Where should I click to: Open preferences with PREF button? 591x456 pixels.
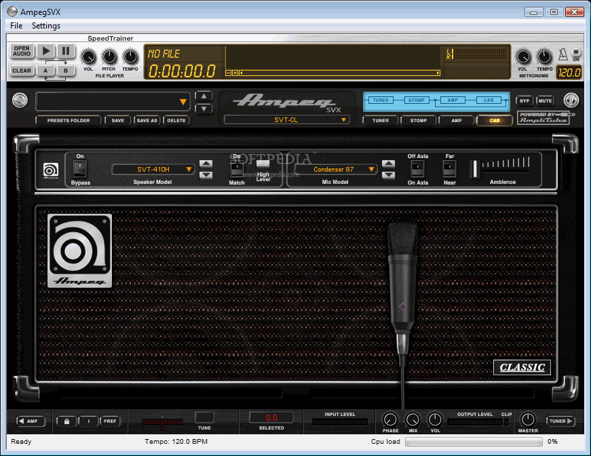click(x=110, y=421)
